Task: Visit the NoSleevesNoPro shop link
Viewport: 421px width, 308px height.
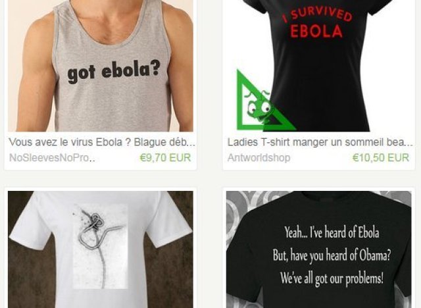Action: 52,158
